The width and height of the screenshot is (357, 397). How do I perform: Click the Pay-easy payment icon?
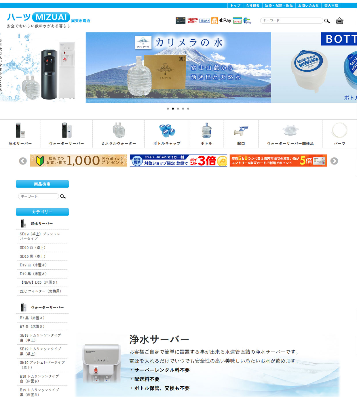point(247,20)
